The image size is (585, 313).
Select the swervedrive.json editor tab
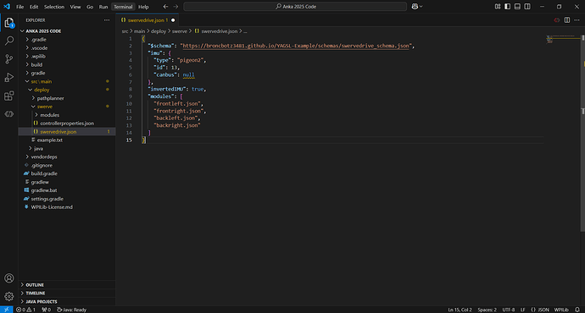click(148, 20)
